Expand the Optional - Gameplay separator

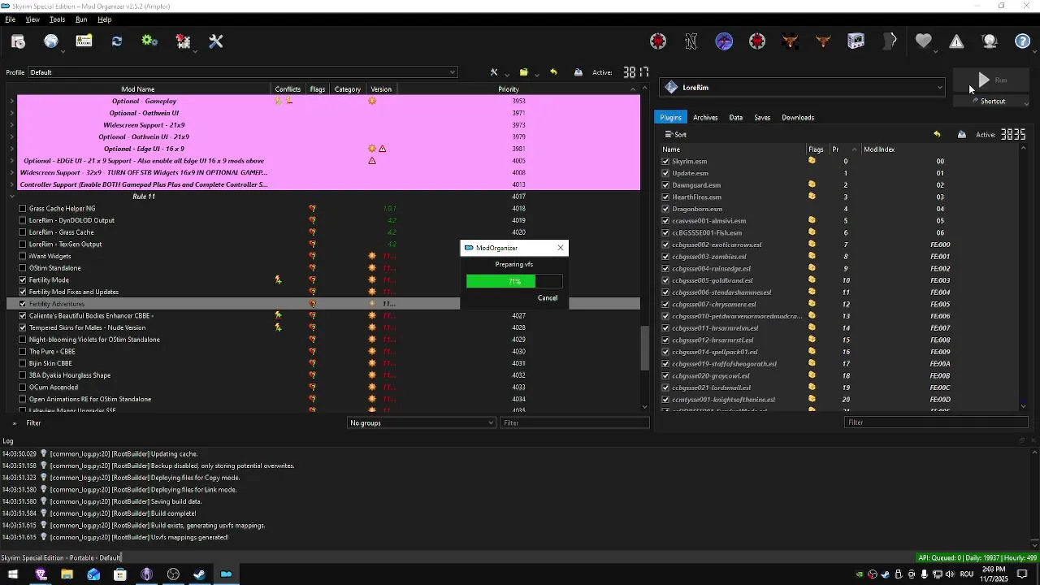(12, 102)
